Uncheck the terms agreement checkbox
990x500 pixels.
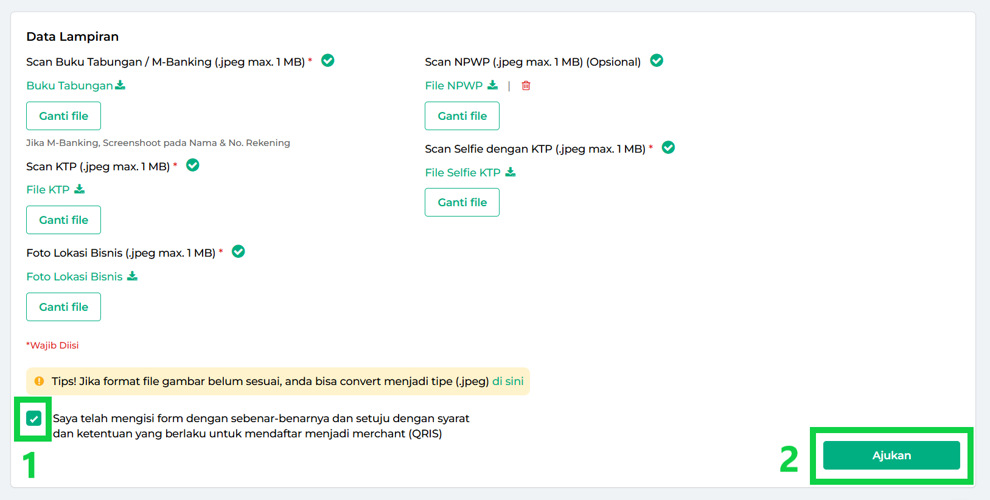34,418
